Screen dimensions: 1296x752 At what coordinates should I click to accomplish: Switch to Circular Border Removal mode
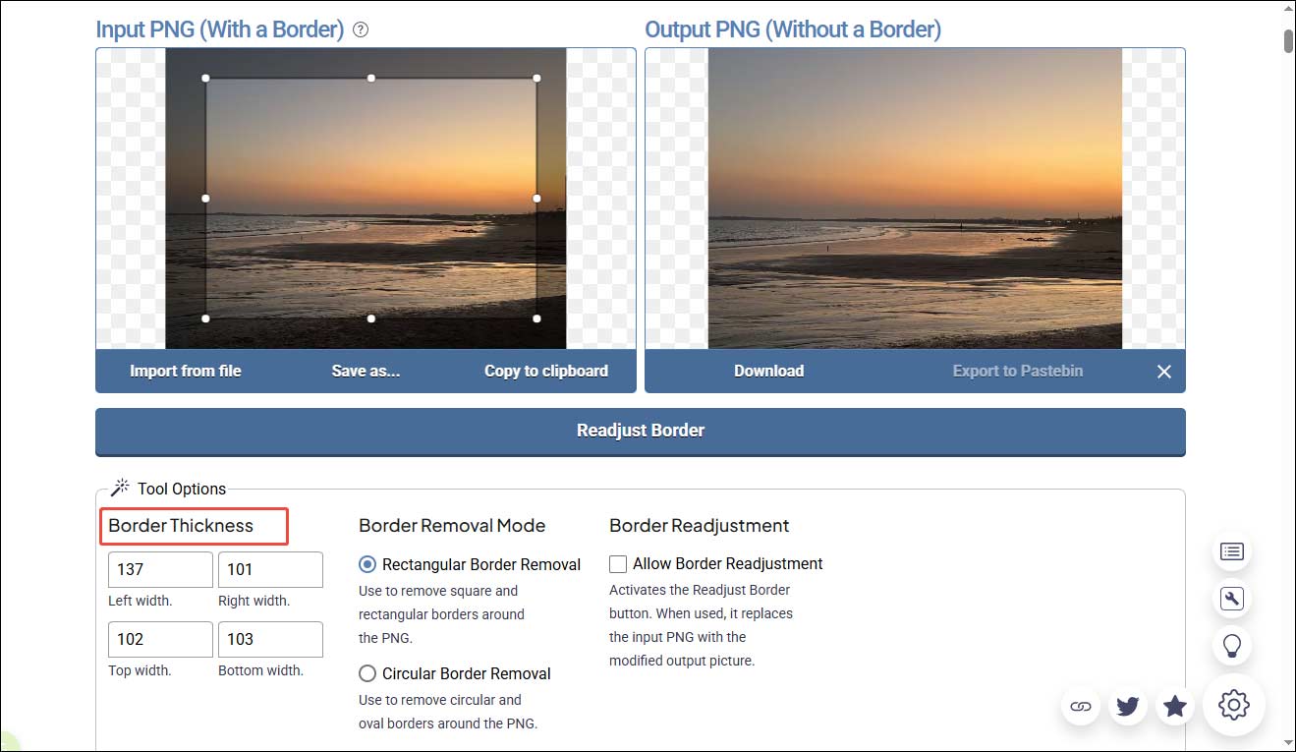pyautogui.click(x=366, y=673)
